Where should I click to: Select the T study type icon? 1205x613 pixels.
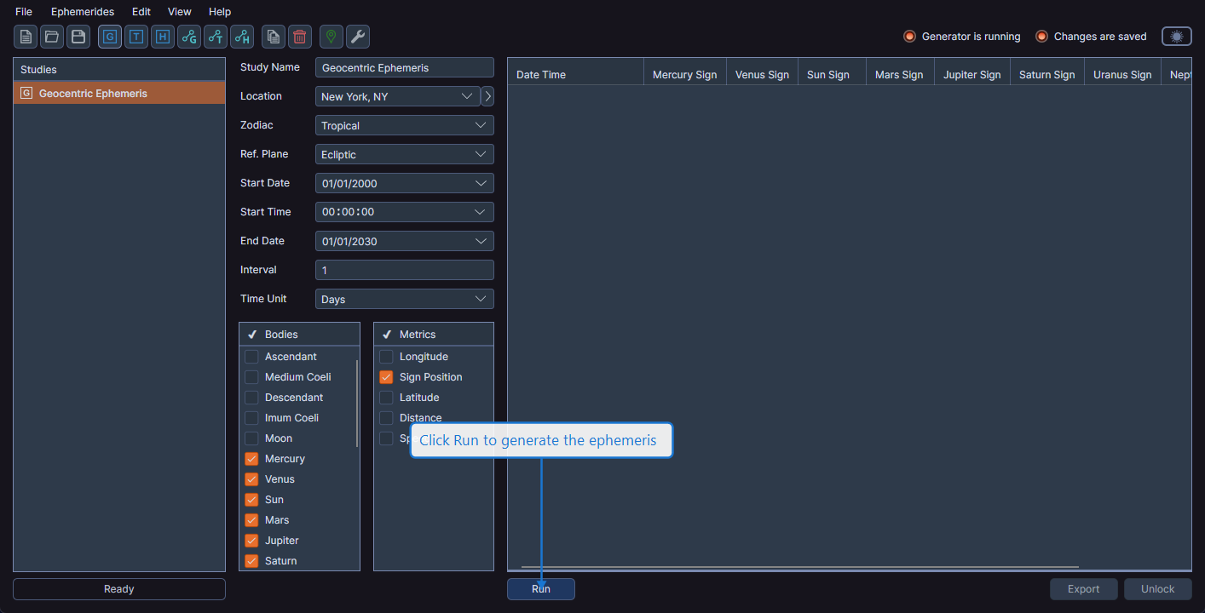pos(135,37)
